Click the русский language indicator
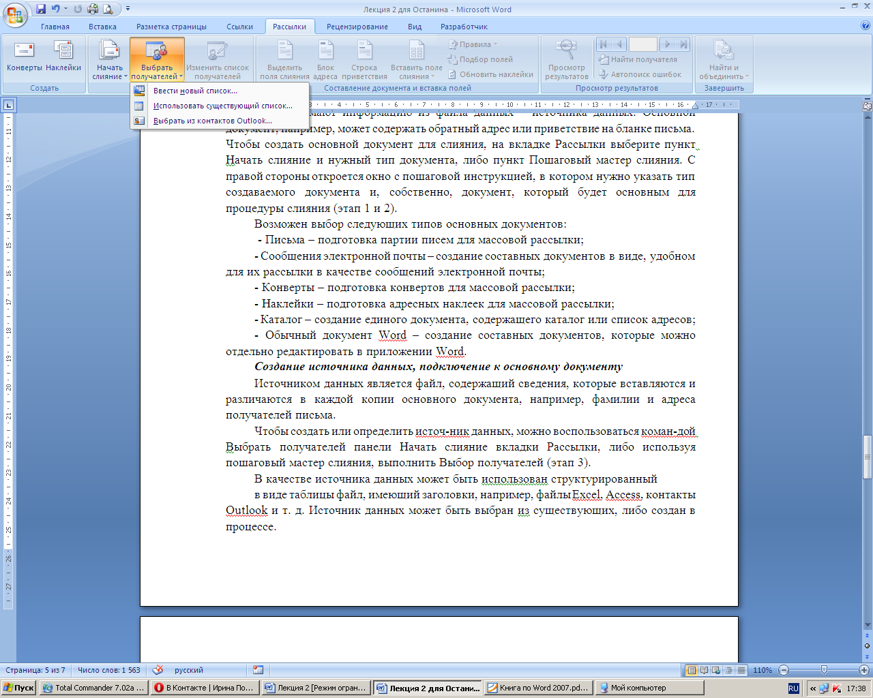Viewport: 873px width, 698px height. click(189, 670)
